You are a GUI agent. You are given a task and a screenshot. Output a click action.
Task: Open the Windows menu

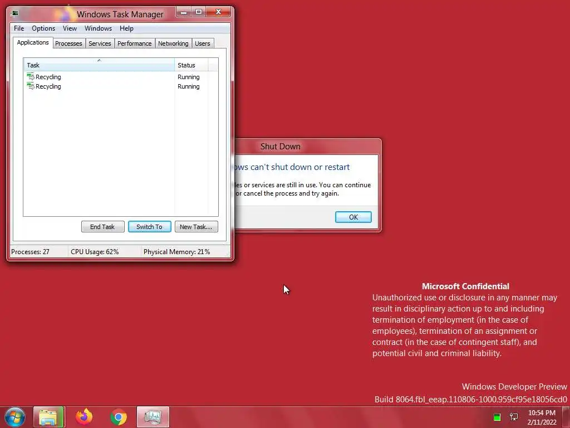(x=98, y=28)
